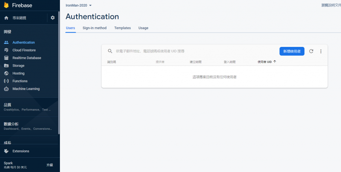
Task: Click the Functions brackets icon
Action: click(6, 81)
